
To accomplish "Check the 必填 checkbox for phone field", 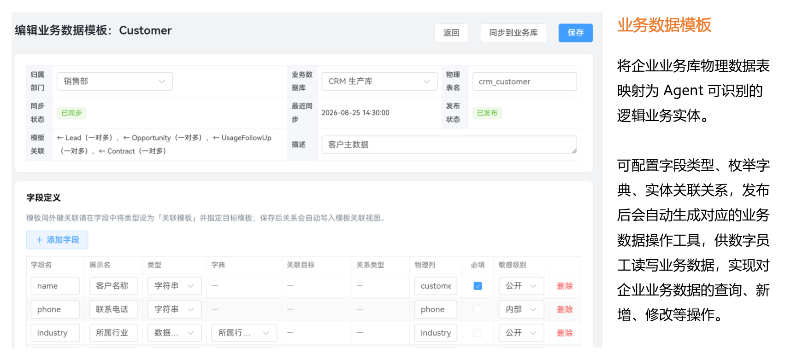I will tap(478, 309).
